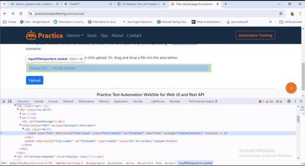Open DevTools settings gear
The width and height of the screenshot is (305, 166).
pos(289,101)
